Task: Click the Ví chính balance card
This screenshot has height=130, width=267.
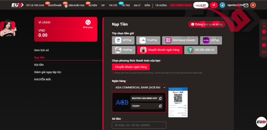Action: click(x=66, y=29)
